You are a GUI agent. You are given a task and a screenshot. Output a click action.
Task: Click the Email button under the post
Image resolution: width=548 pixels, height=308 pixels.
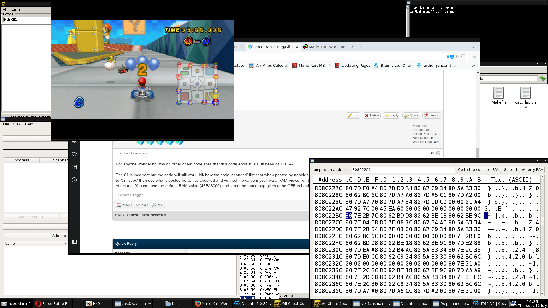click(123, 205)
